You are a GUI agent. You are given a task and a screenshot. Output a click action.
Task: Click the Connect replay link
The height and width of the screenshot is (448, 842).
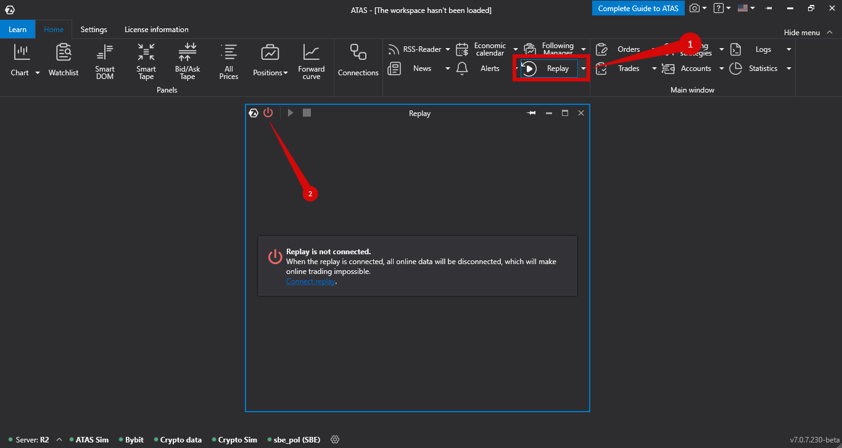(310, 281)
